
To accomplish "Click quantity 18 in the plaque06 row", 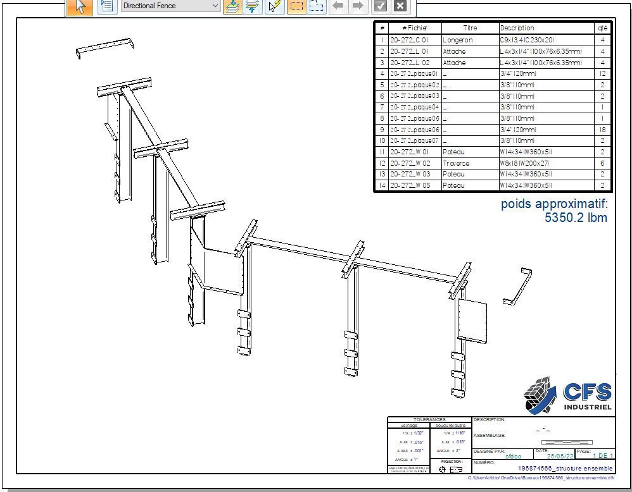I will point(603,130).
